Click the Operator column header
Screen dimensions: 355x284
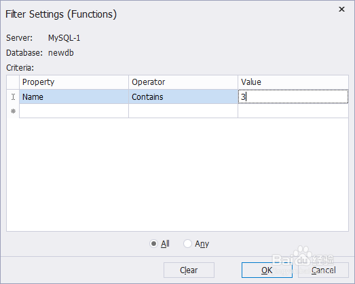[x=183, y=82]
